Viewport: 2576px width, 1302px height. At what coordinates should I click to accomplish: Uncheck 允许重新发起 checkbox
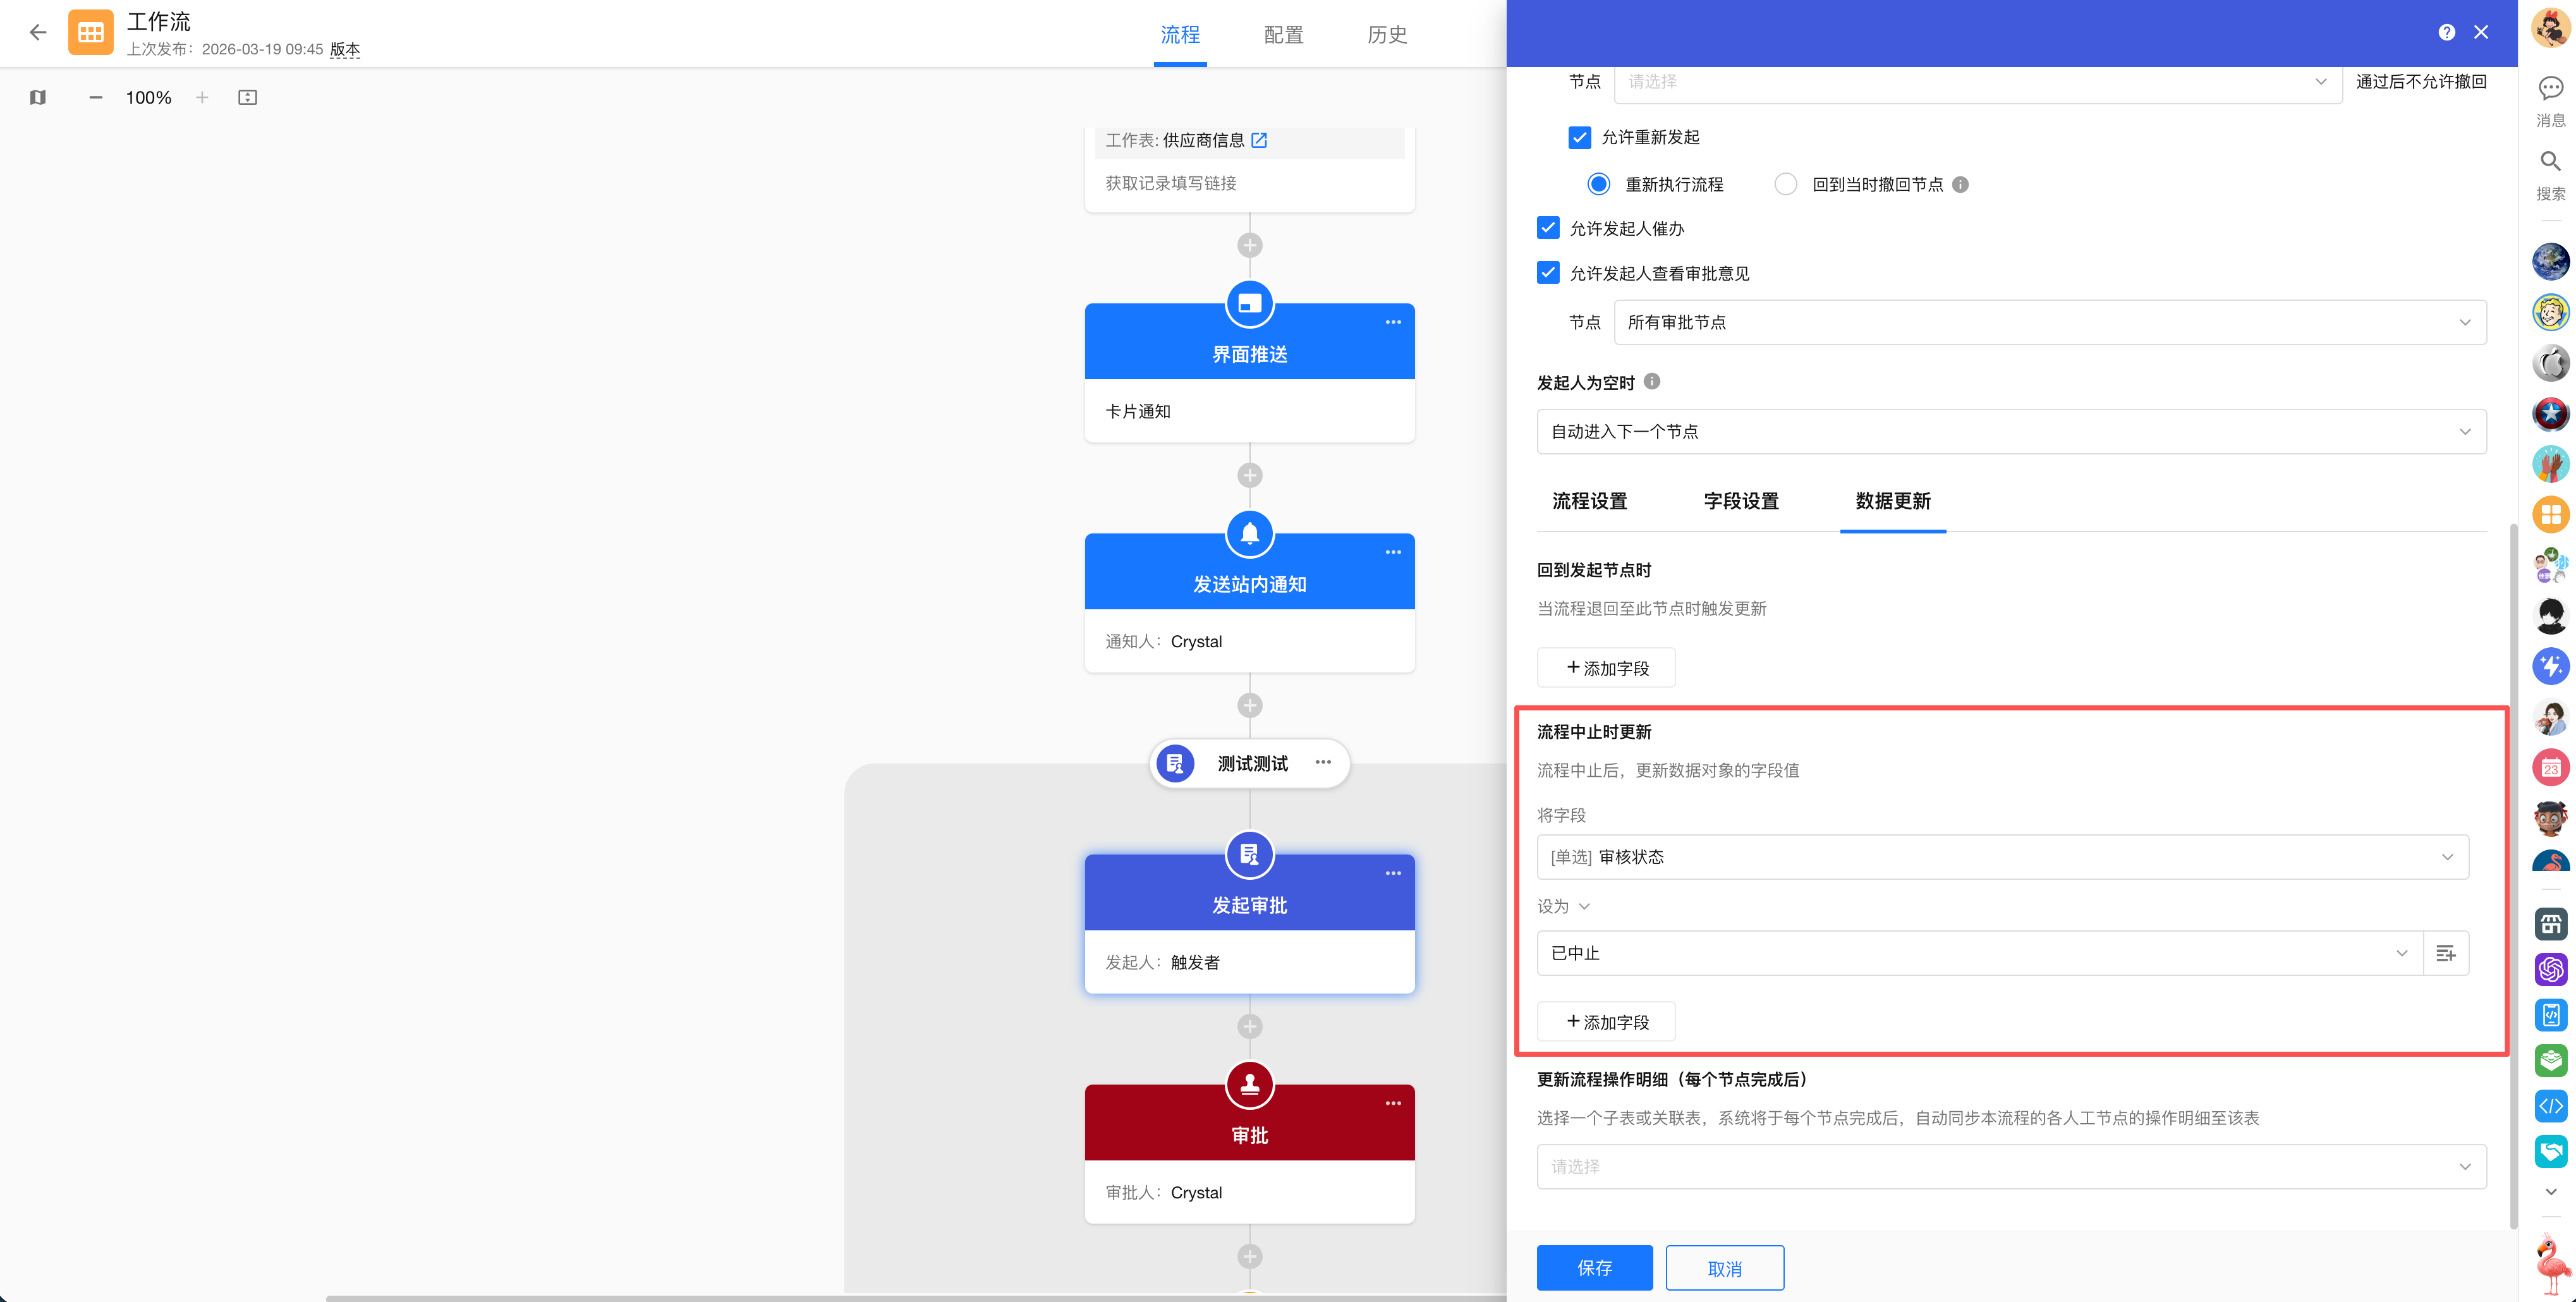click(x=1579, y=137)
